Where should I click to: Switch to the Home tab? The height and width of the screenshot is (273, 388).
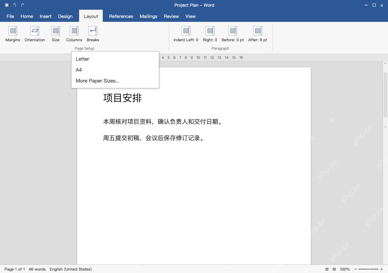[x=27, y=16]
